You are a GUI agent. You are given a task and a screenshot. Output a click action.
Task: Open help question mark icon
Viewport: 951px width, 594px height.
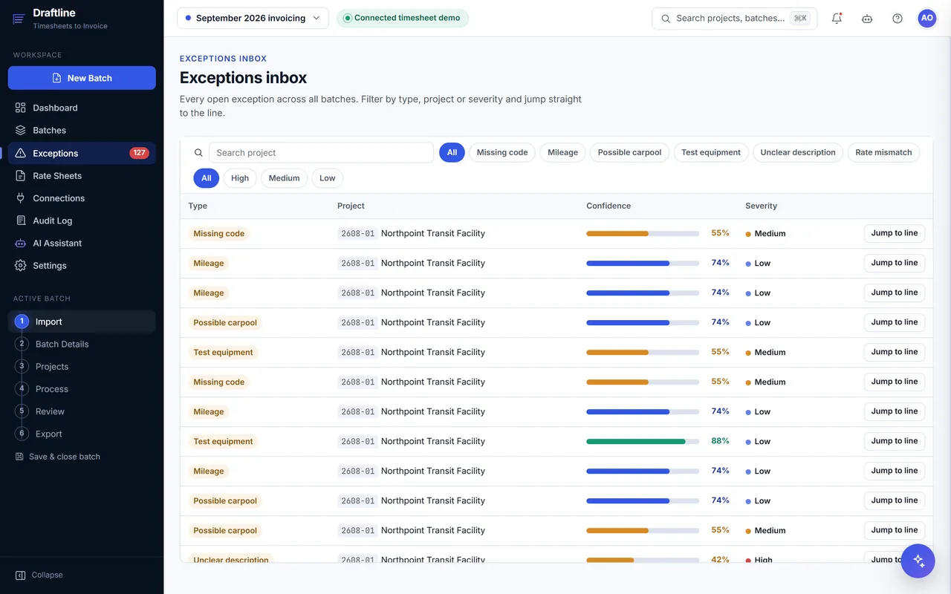point(898,19)
